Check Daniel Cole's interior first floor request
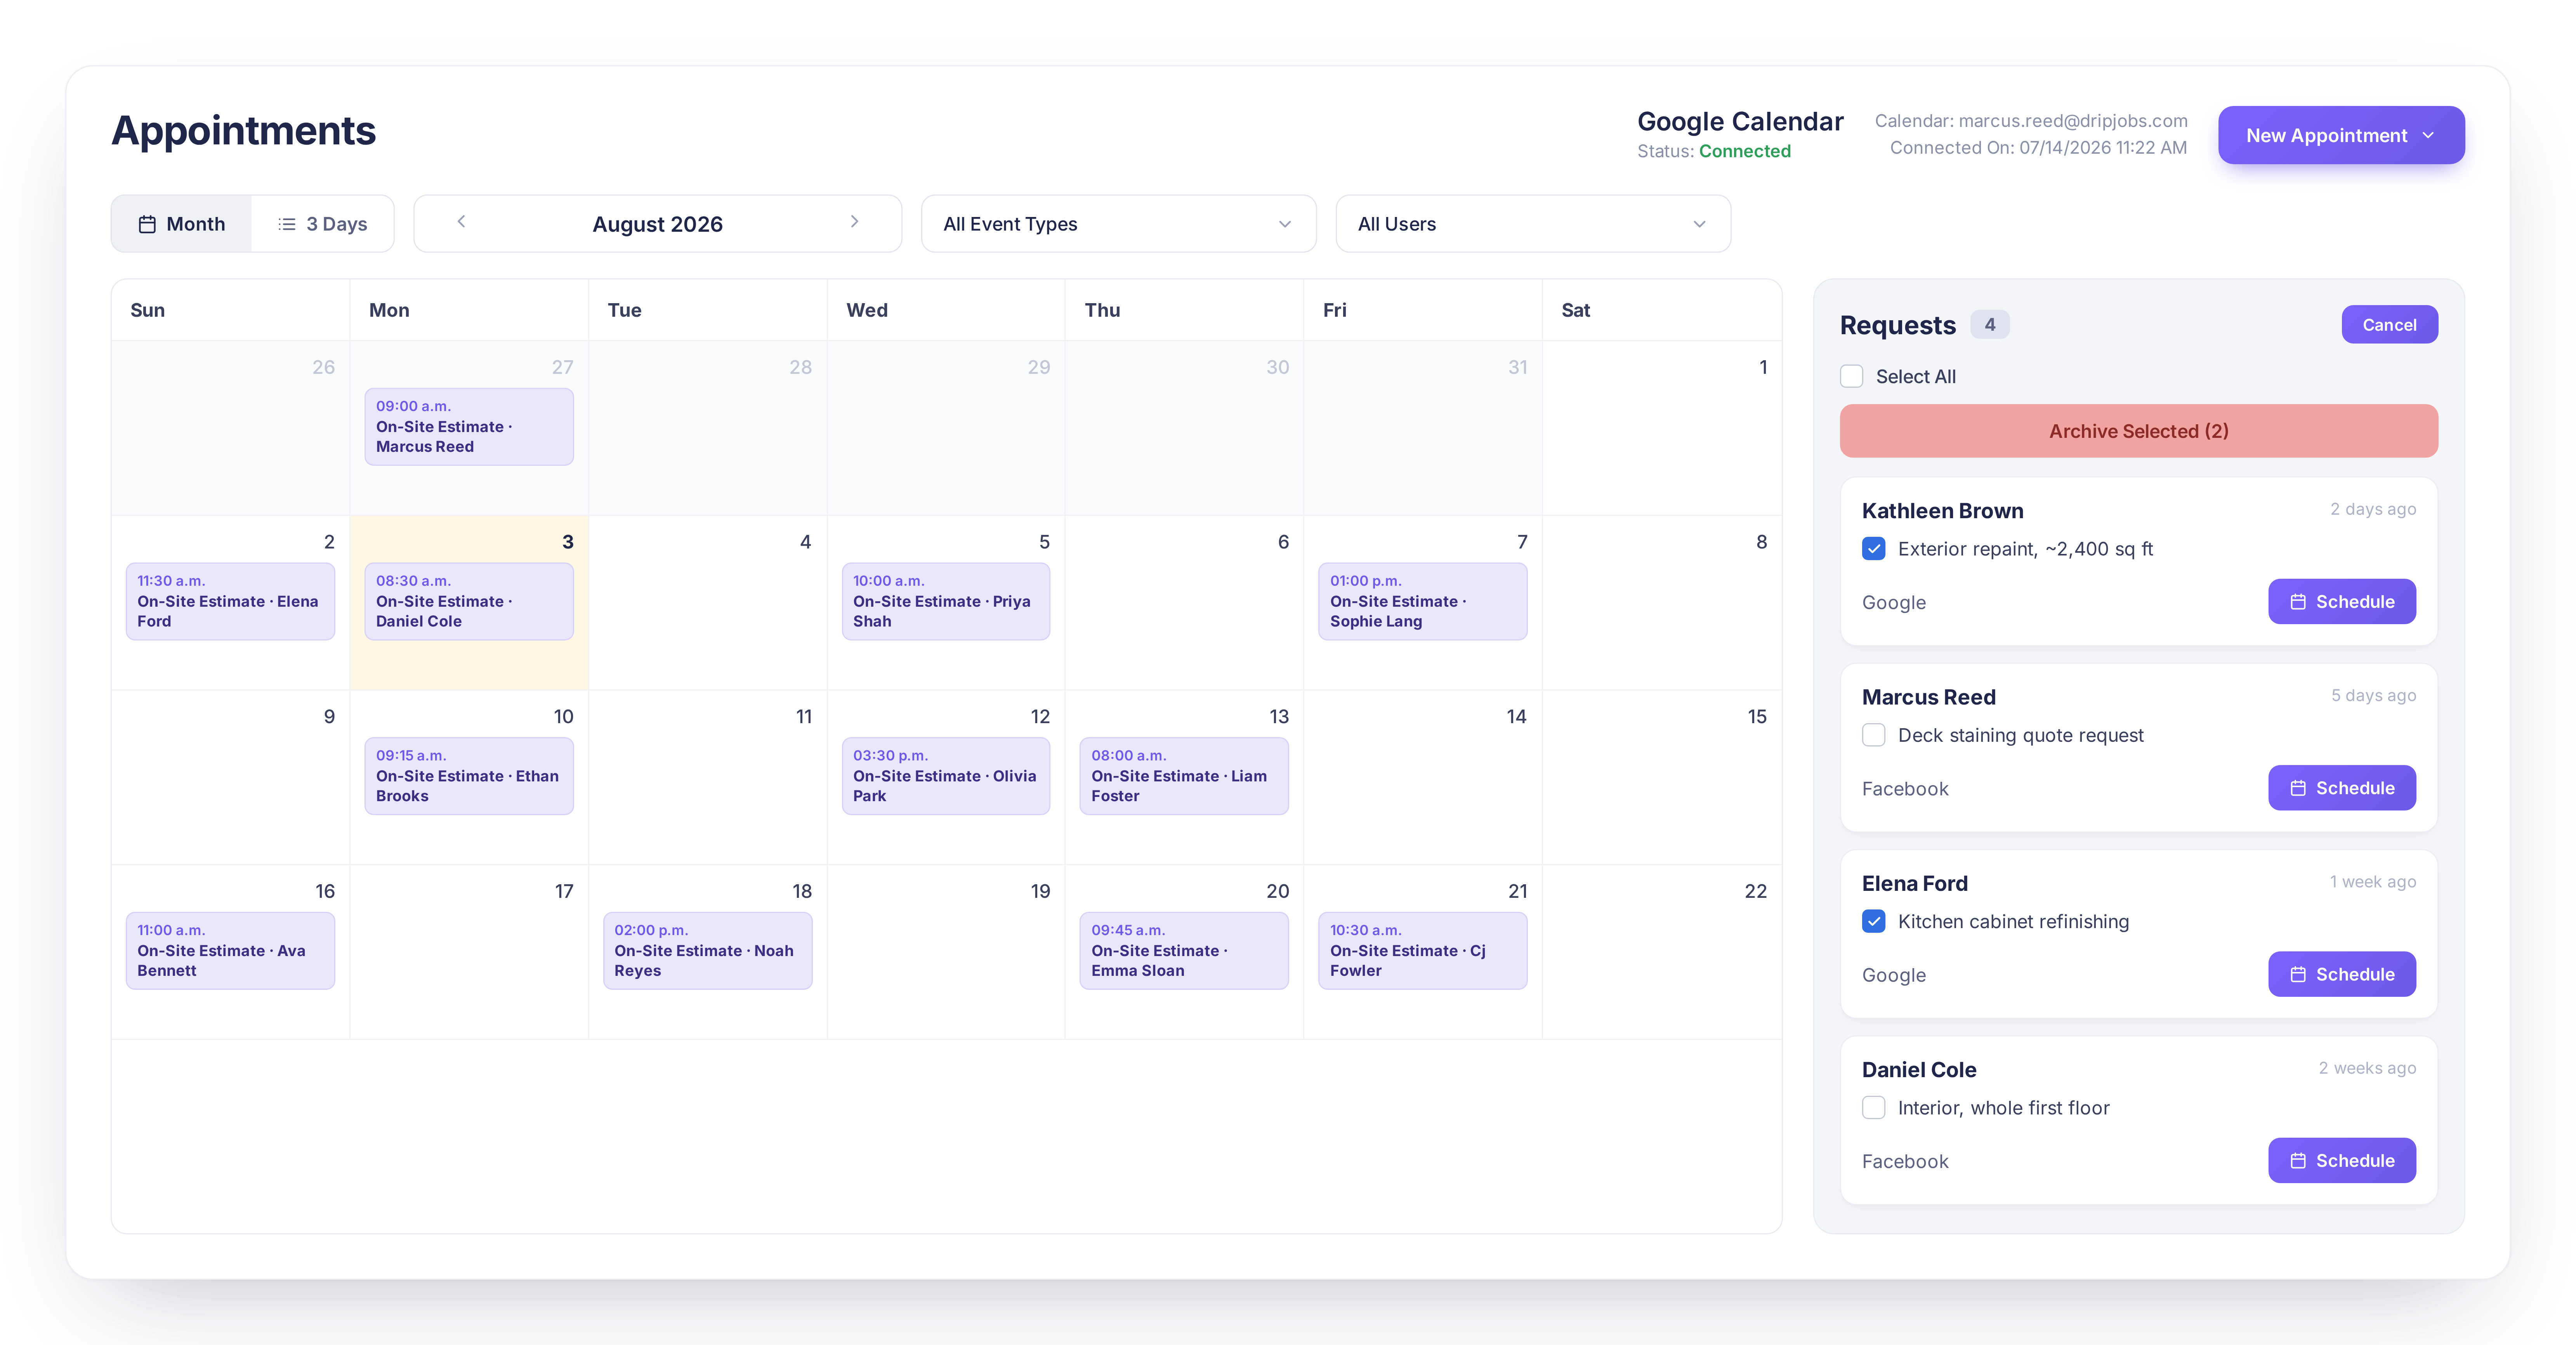2576x1345 pixels. coord(1874,1108)
